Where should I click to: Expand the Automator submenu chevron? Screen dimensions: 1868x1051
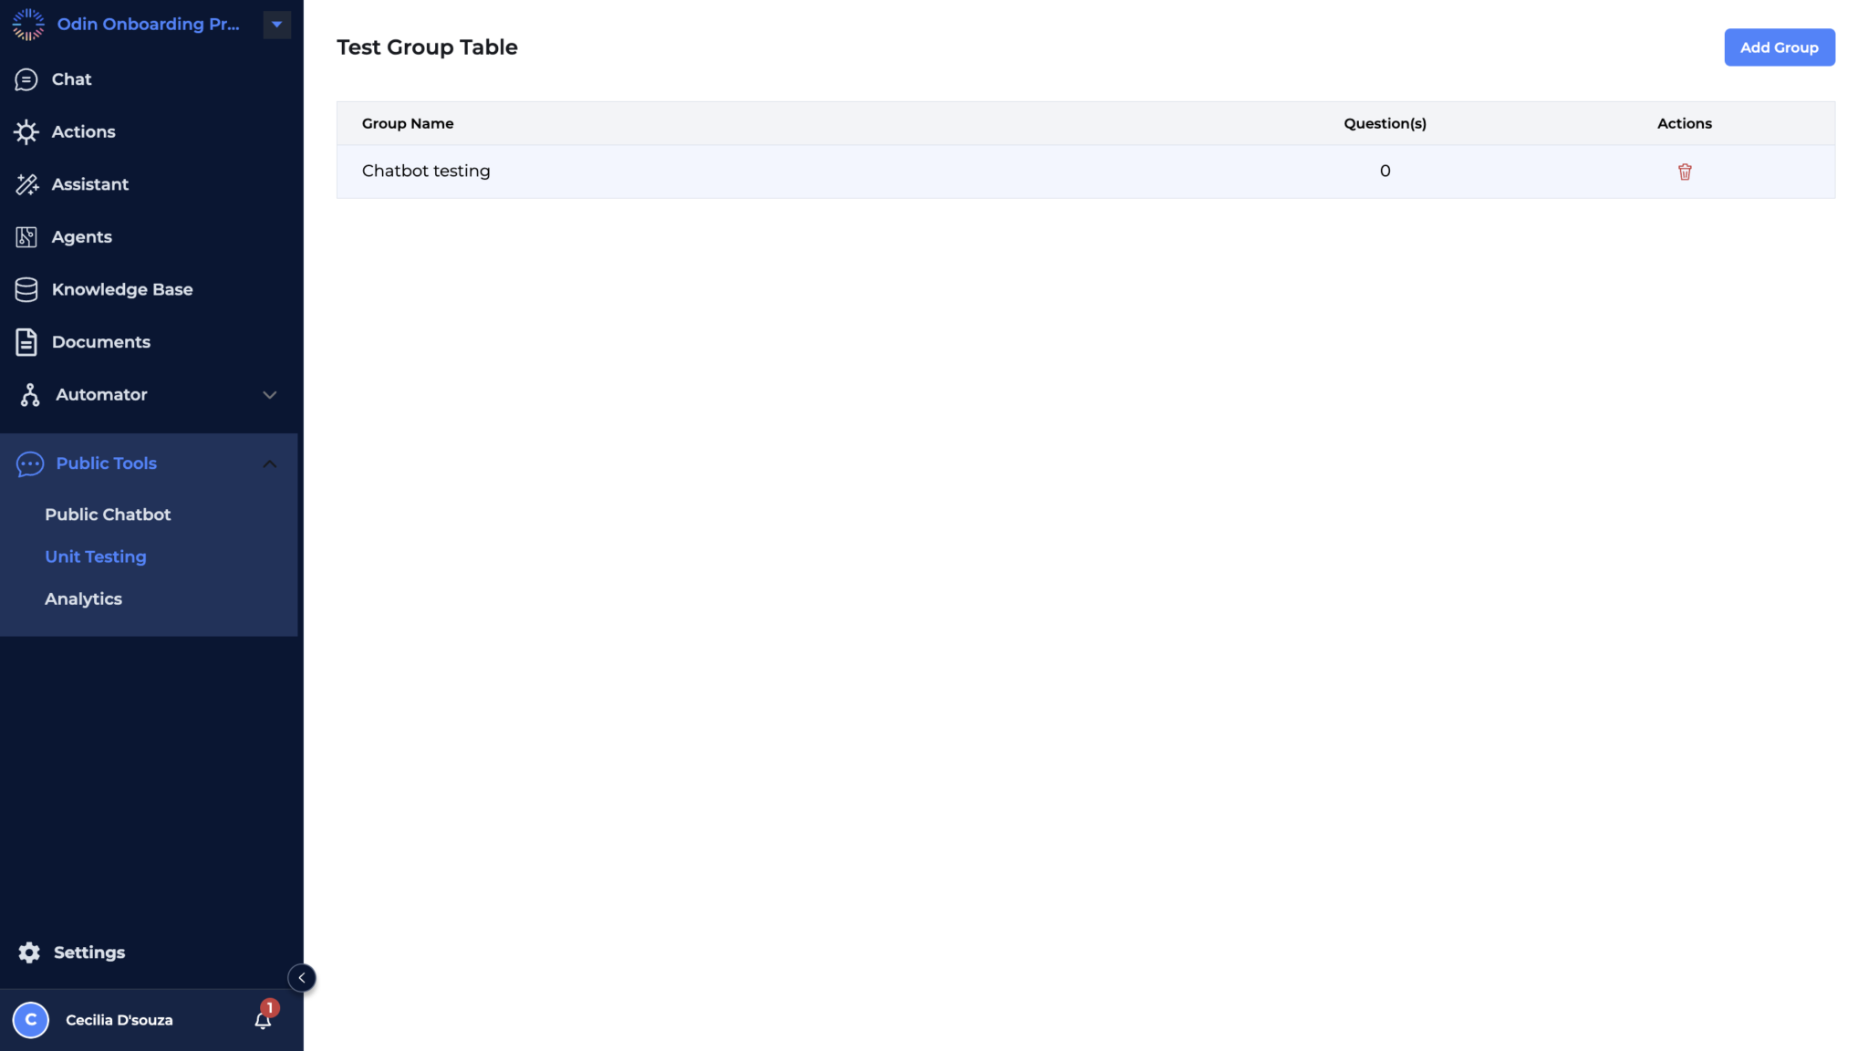click(269, 395)
